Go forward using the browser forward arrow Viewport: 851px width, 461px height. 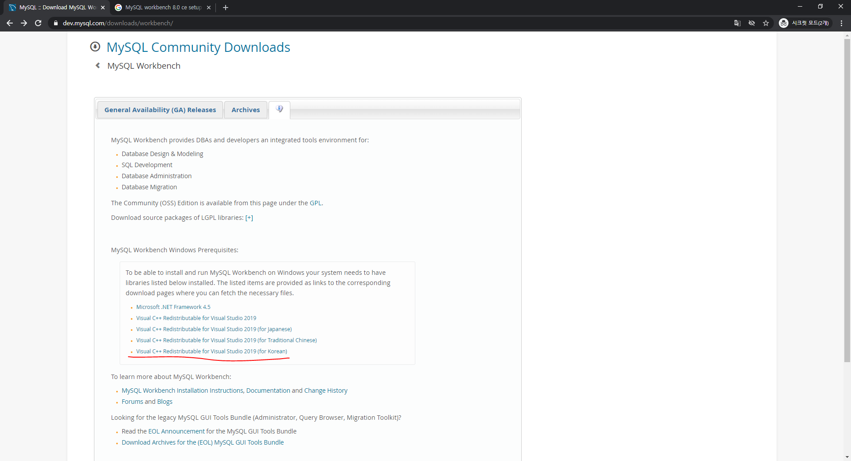click(x=24, y=23)
